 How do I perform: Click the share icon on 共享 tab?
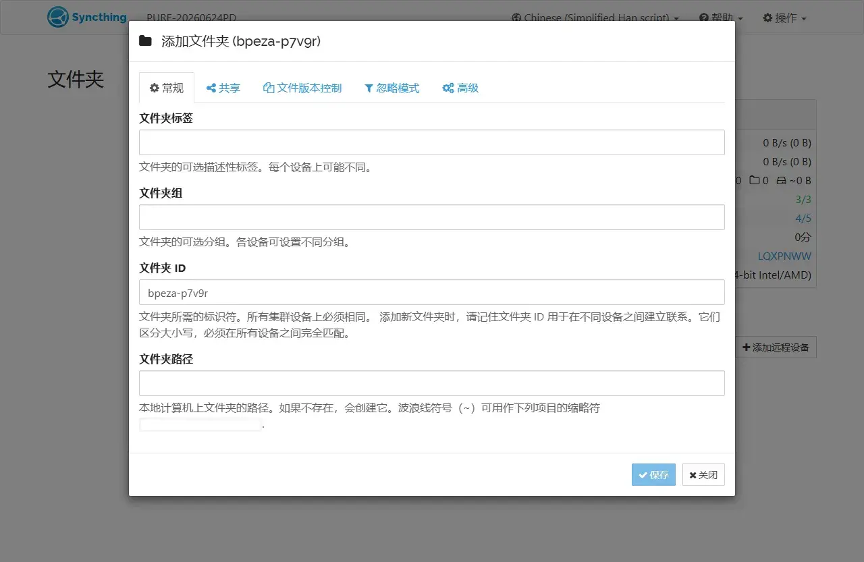point(211,88)
